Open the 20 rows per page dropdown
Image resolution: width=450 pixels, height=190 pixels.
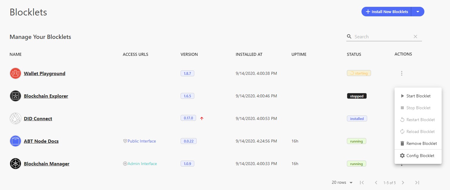[342, 183]
